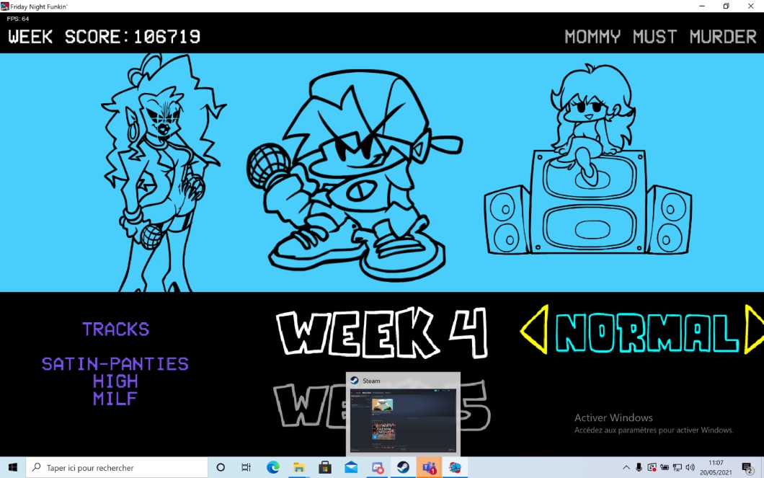Open the Mail app in the taskbar

[x=351, y=467]
